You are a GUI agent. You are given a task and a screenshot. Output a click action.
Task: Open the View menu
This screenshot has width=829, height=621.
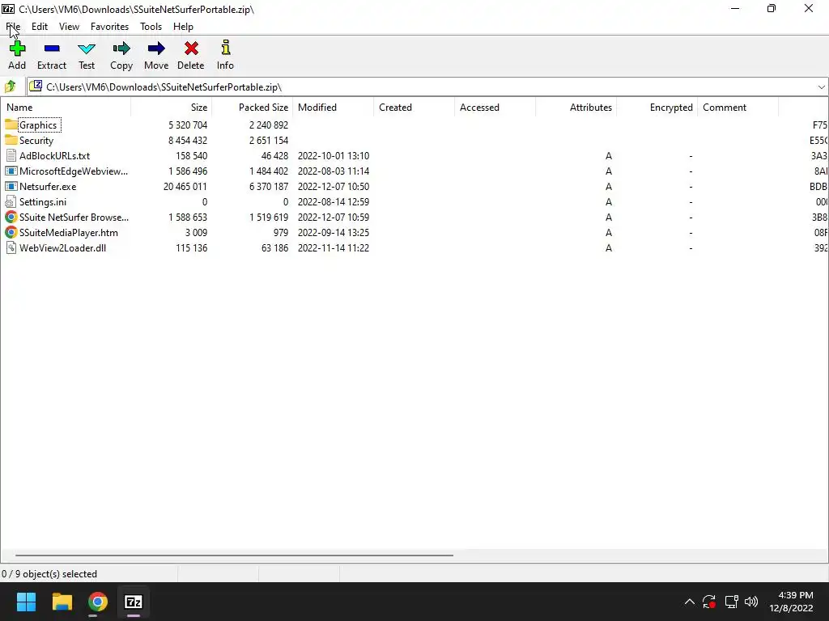[x=70, y=27]
